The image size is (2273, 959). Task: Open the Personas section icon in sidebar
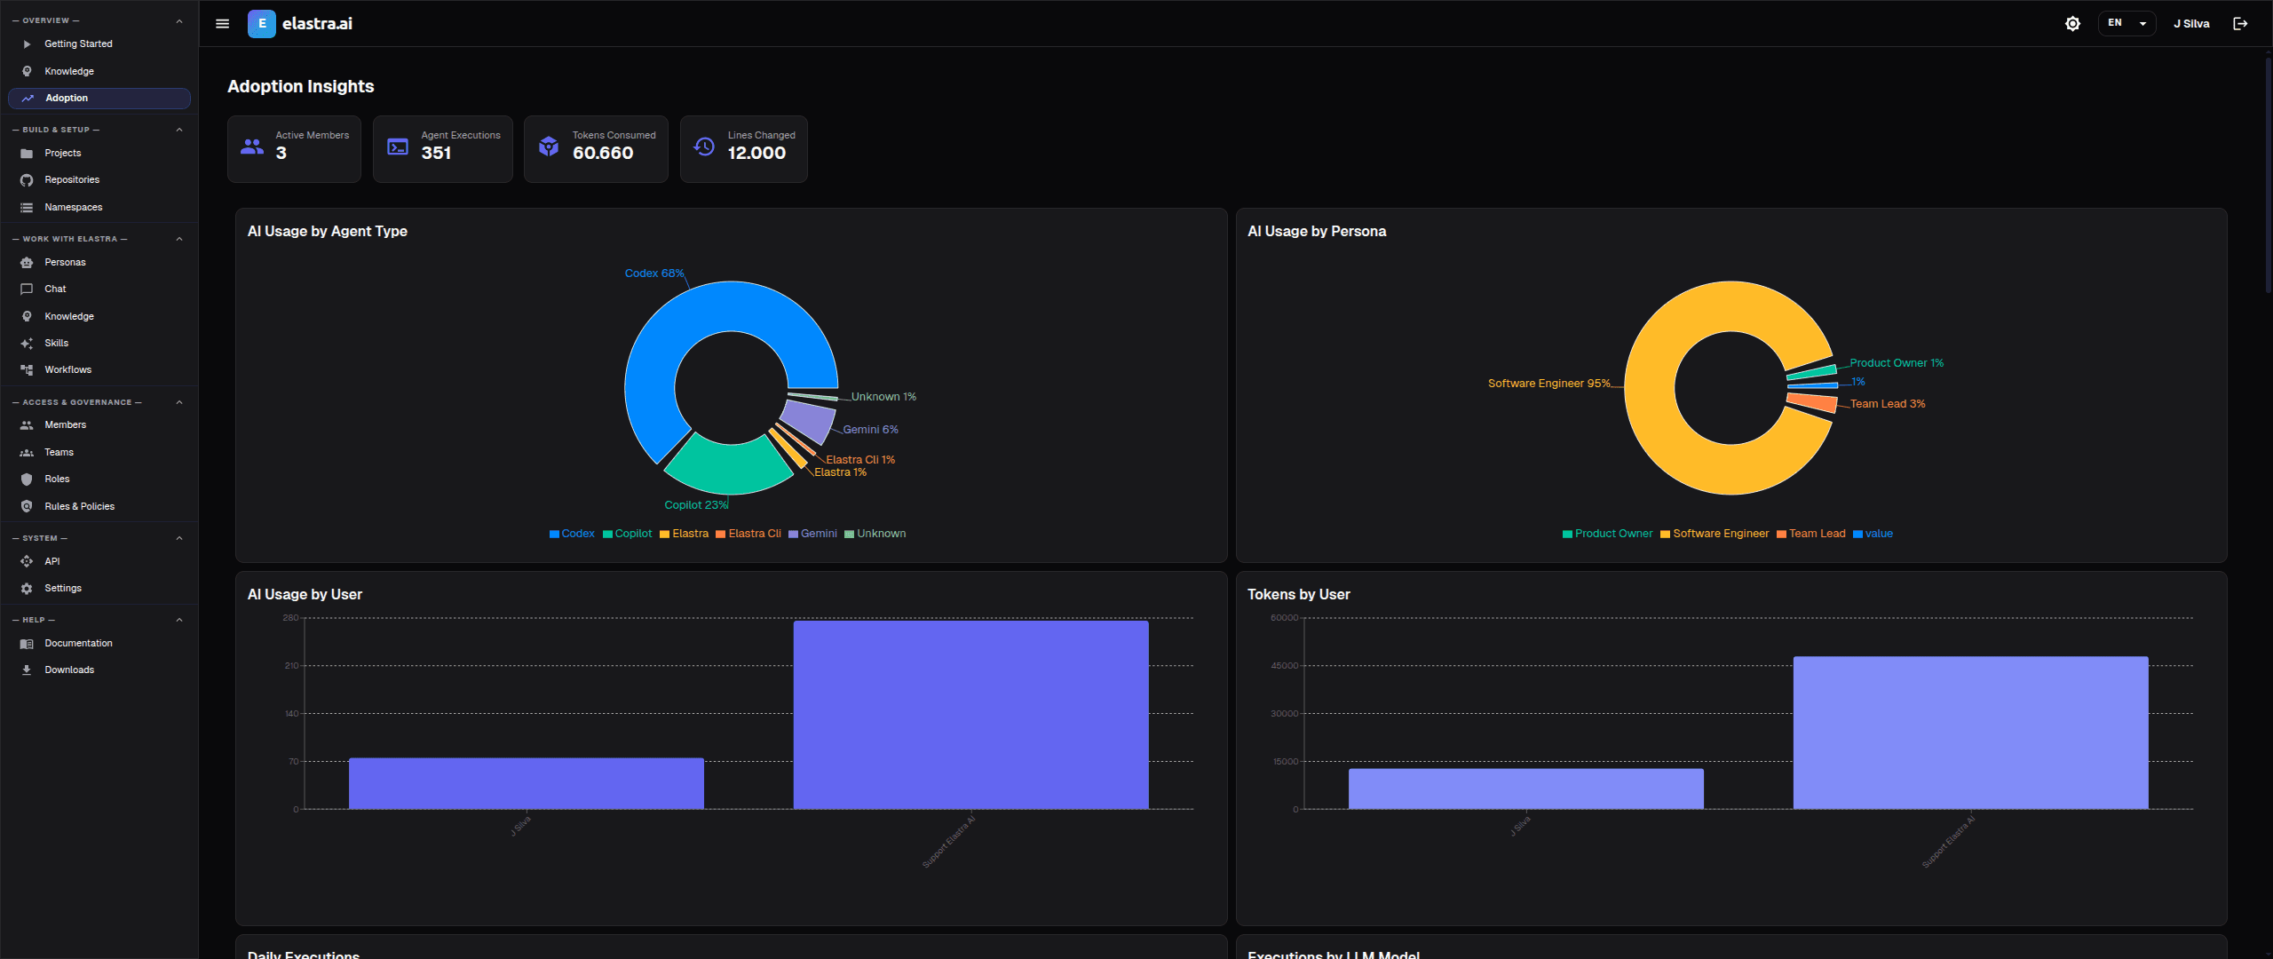coord(28,262)
